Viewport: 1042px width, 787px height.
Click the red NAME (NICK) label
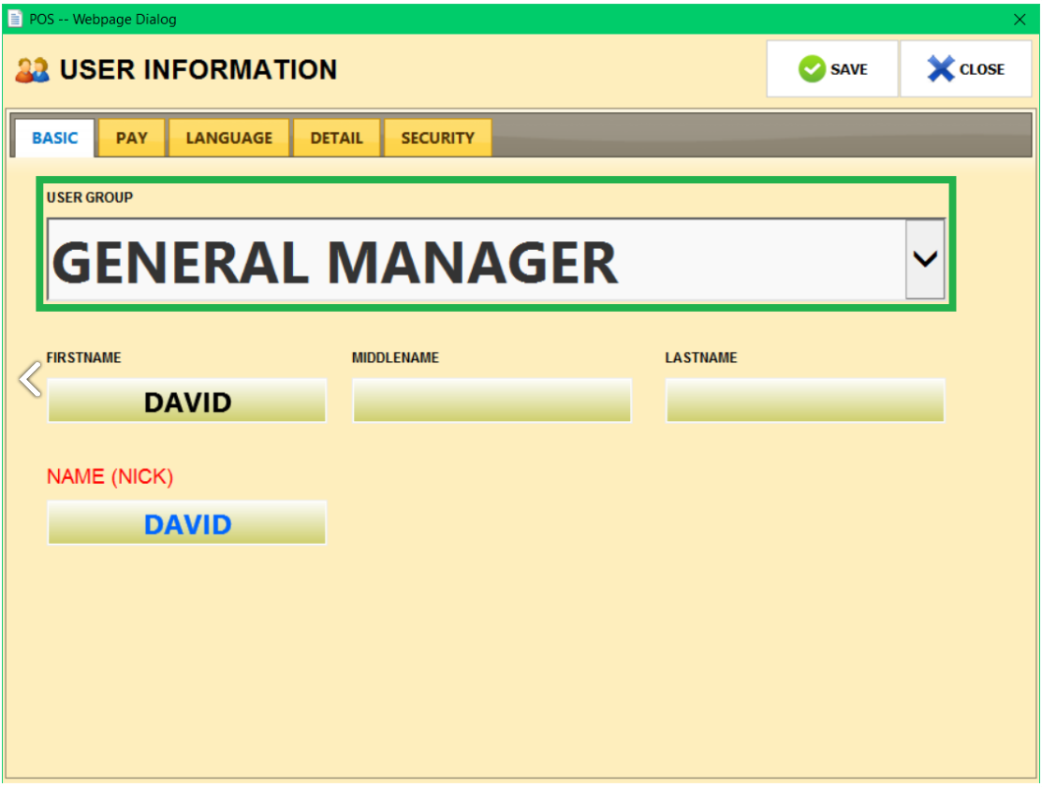110,476
